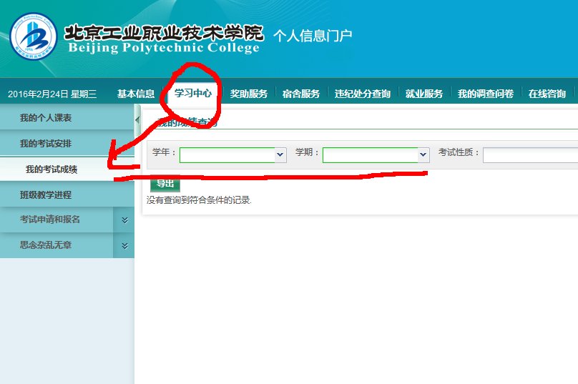This screenshot has height=384, width=578.
Task: Expand the 思念杂乱无章 chevron
Action: (124, 246)
